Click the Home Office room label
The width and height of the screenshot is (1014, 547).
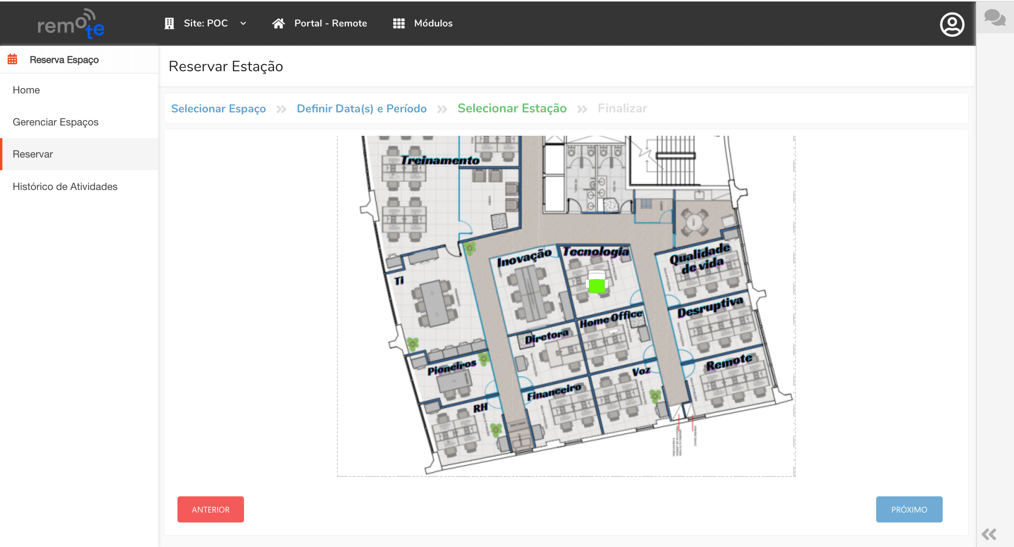[611, 319]
